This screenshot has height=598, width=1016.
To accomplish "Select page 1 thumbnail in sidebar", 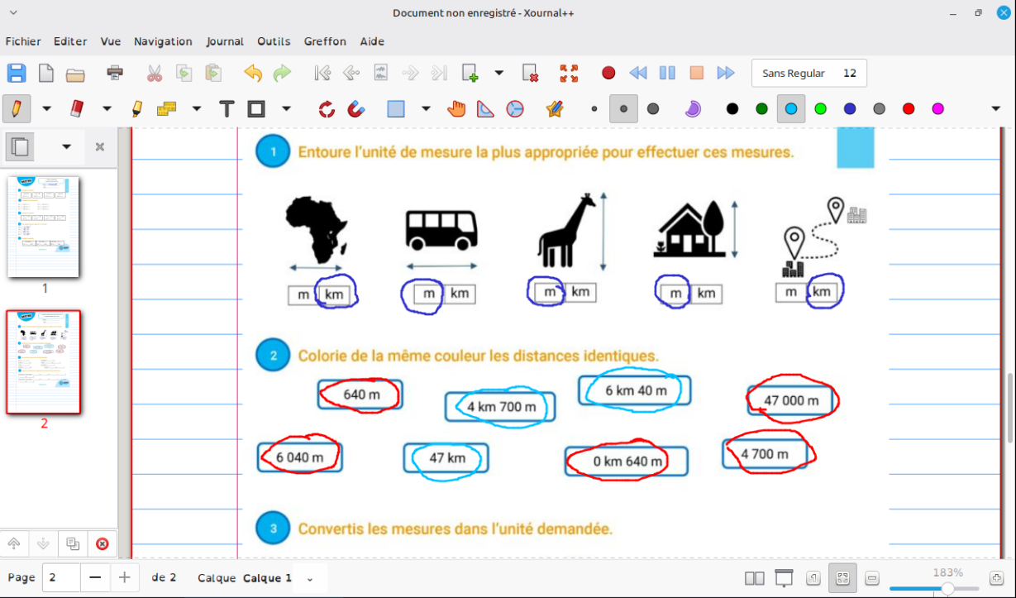I will [43, 227].
